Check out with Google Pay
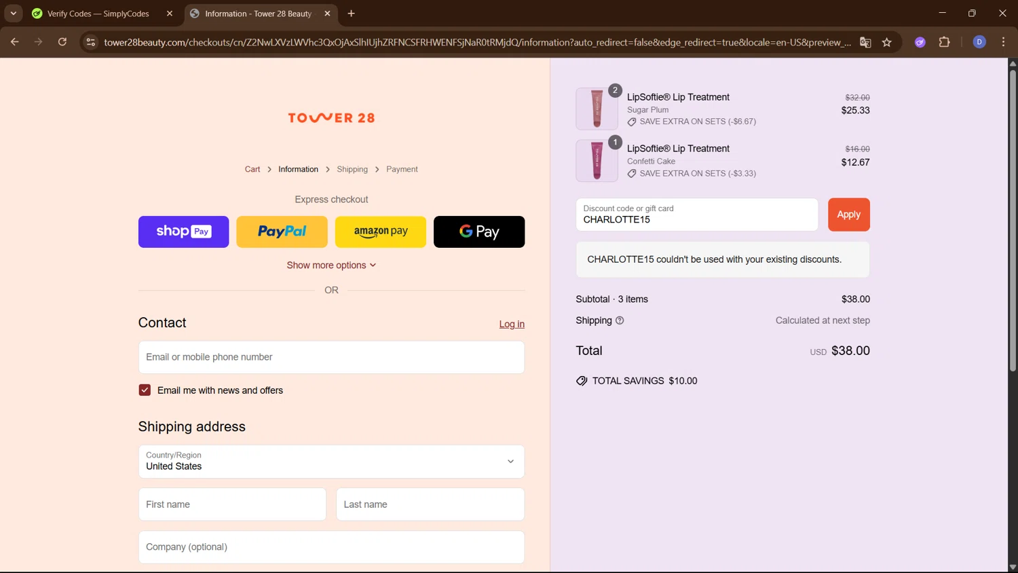The image size is (1018, 573). pos(479,232)
